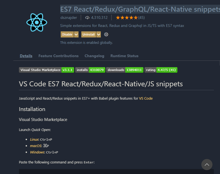Image resolution: width=220 pixels, height=174 pixels.
Task: Click the React atom extension logo
Action: [37, 22]
